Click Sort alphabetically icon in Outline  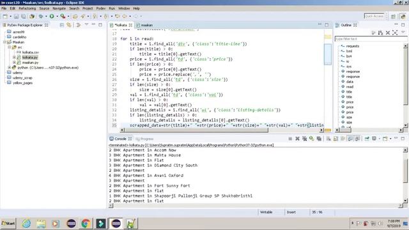click(x=381, y=33)
